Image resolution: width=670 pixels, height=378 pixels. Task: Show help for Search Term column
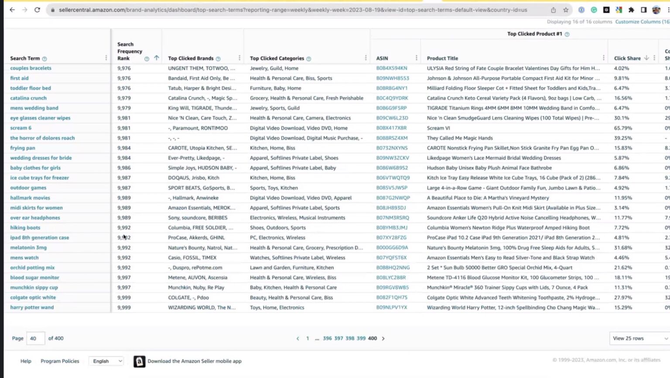click(x=44, y=59)
